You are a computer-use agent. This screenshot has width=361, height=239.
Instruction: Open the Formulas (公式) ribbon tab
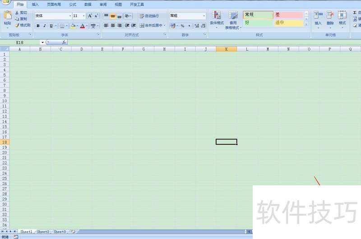[73, 5]
